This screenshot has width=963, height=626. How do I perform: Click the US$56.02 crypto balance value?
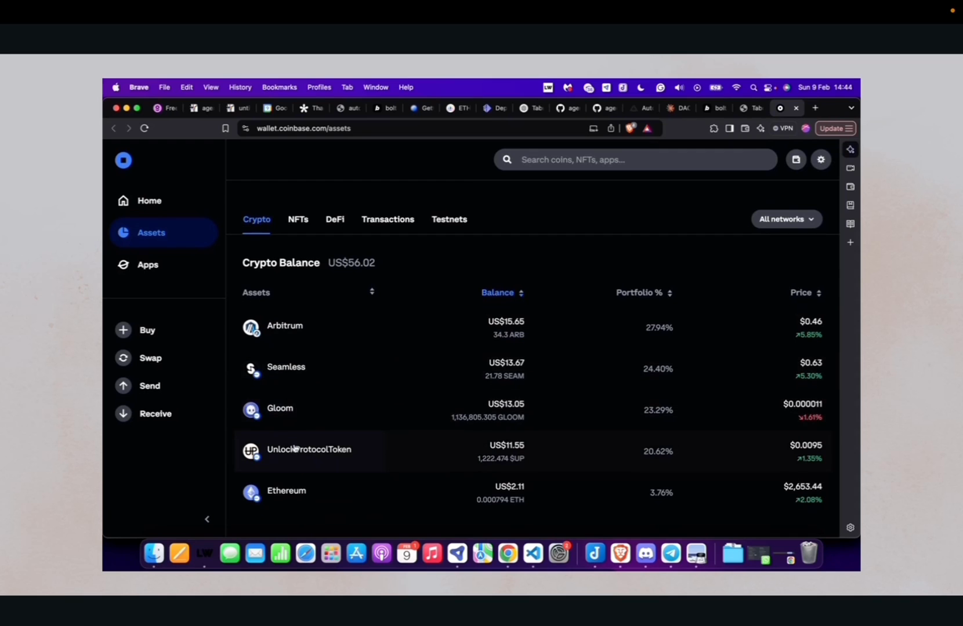(352, 263)
